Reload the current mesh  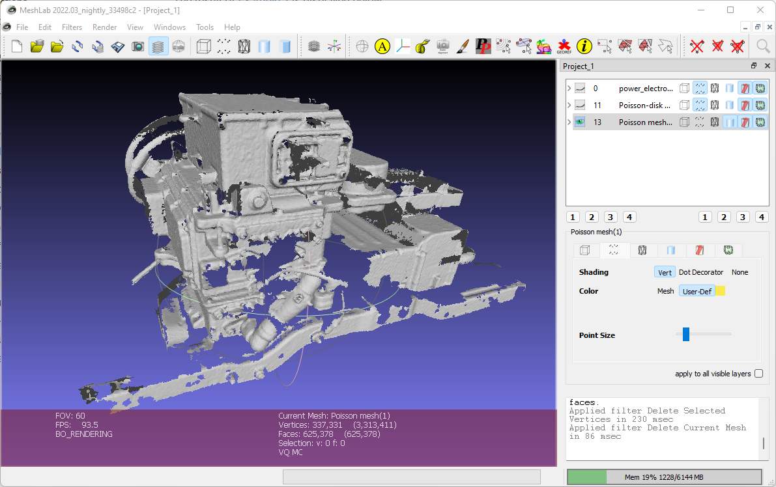pos(77,46)
